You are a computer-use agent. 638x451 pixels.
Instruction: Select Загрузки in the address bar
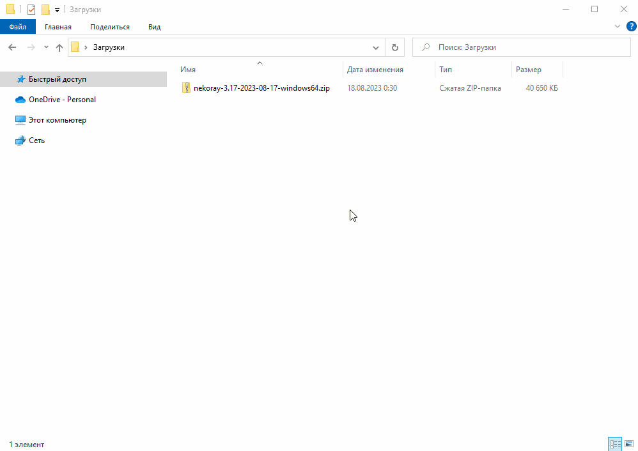pos(109,47)
